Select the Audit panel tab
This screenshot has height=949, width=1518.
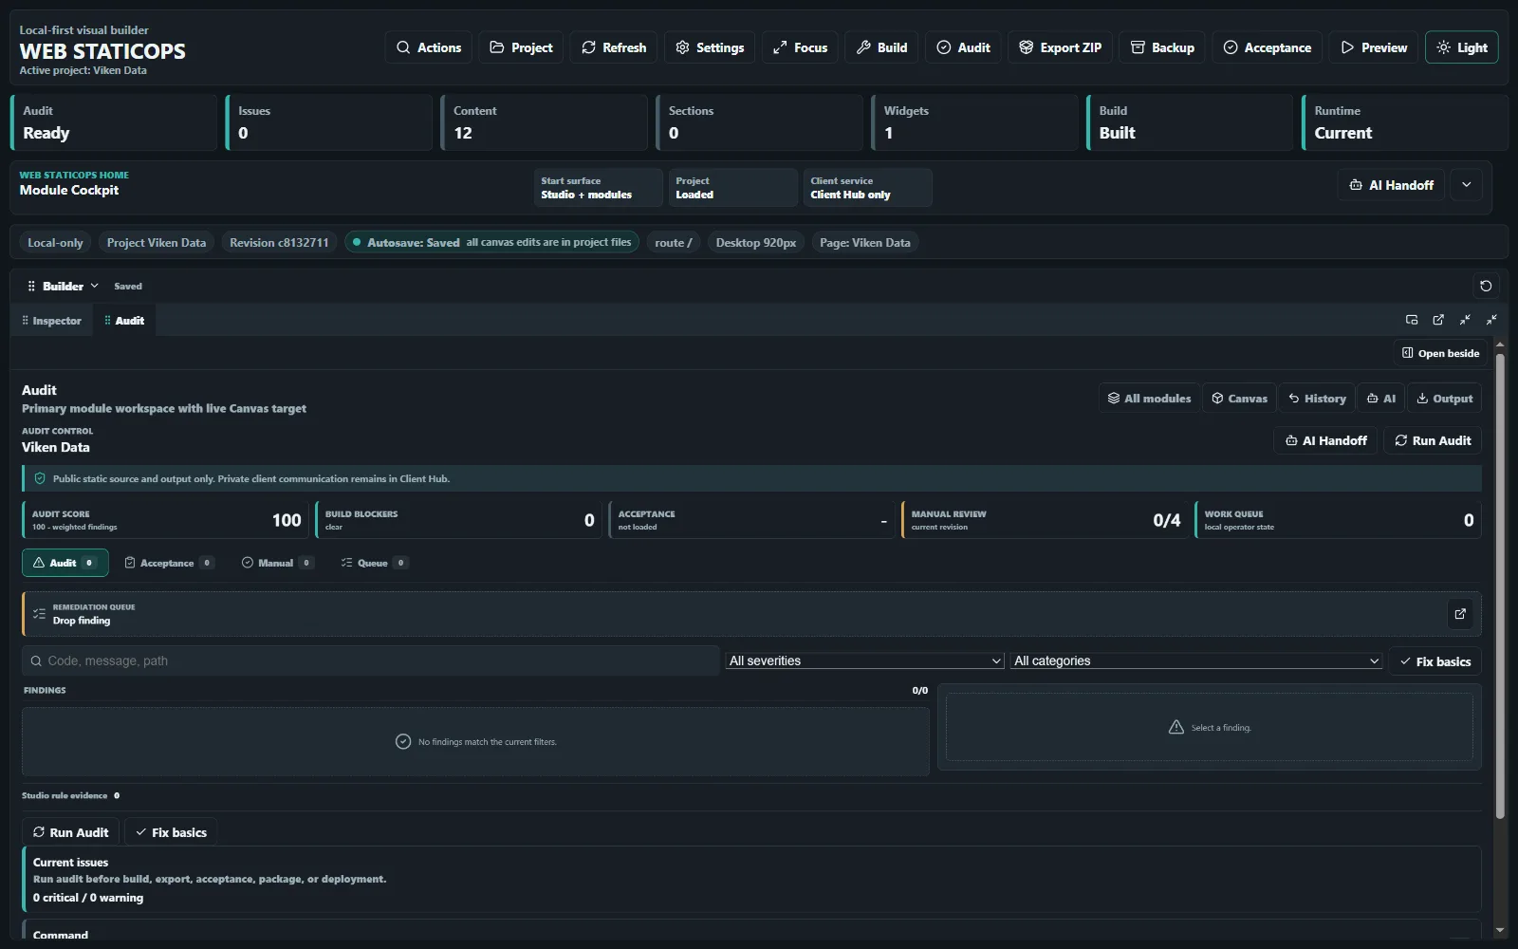pyautogui.click(x=124, y=321)
